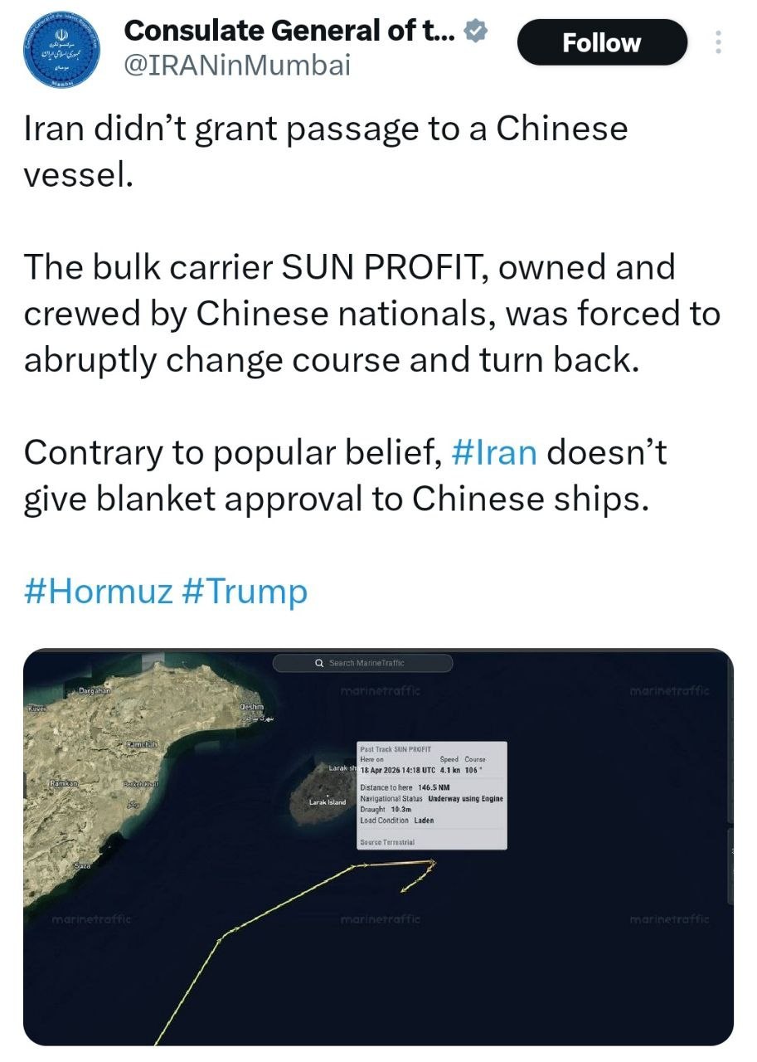Click the Ramkan place label on map
This screenshot has width=757, height=1062.
63,783
